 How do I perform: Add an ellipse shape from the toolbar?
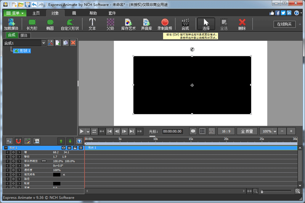point(50,24)
